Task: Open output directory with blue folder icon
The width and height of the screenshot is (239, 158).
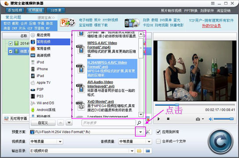Action: (x=148, y=151)
